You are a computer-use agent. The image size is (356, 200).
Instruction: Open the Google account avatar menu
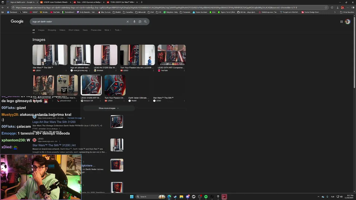point(348,22)
